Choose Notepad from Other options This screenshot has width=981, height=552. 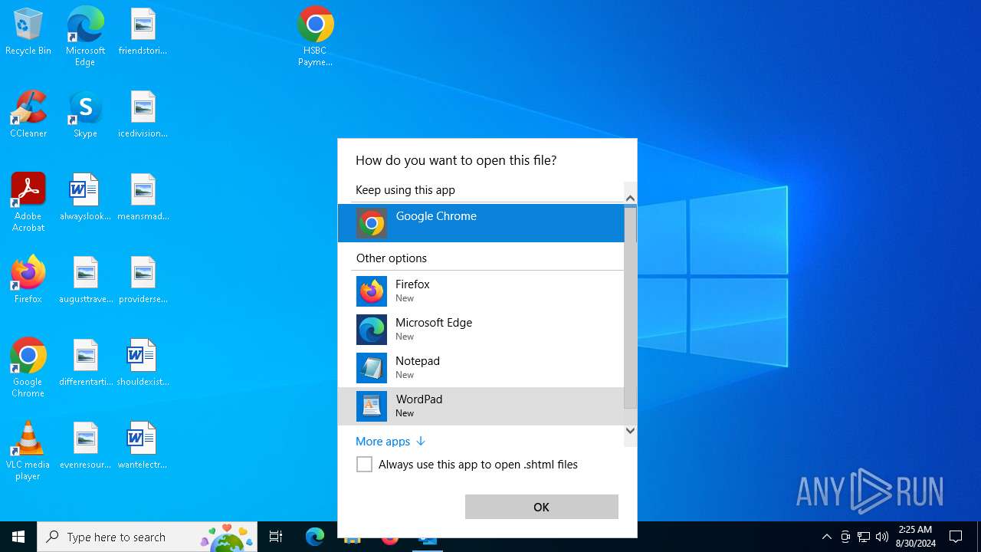coord(481,368)
